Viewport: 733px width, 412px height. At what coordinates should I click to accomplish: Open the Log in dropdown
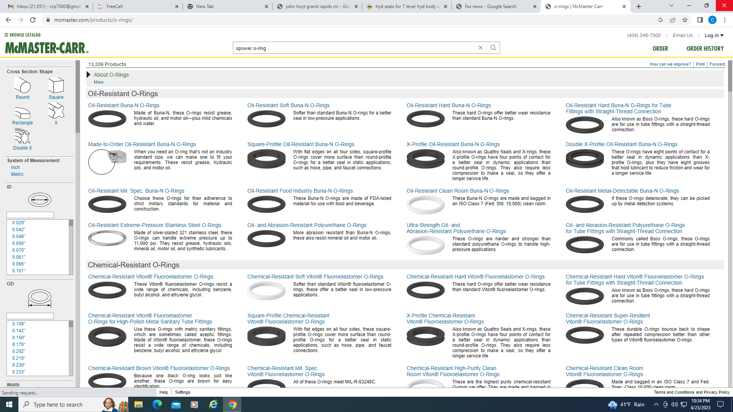pos(714,35)
